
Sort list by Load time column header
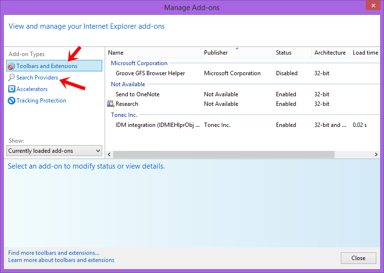pyautogui.click(x=365, y=53)
